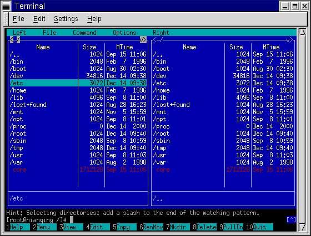Screen dimensions: 311x236
Task: Click the left panel MTime column header
Action: coord(124,47)
